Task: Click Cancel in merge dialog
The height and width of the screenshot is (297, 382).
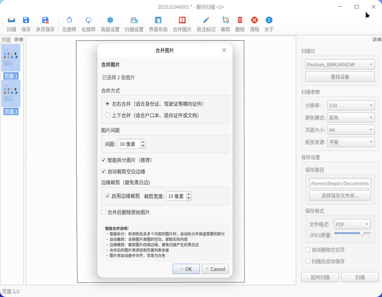Action: click(215, 269)
